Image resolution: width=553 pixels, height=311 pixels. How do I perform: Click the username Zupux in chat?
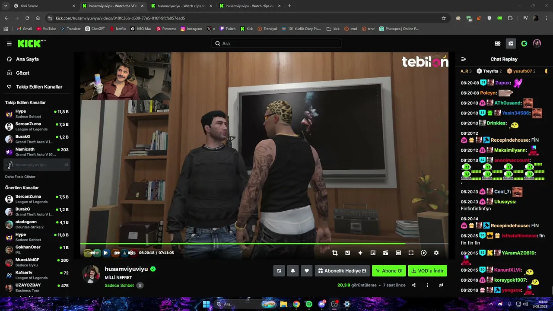(x=502, y=83)
